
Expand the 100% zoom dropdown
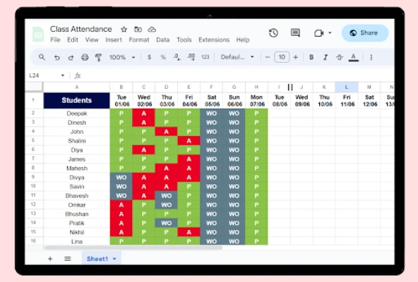122,57
